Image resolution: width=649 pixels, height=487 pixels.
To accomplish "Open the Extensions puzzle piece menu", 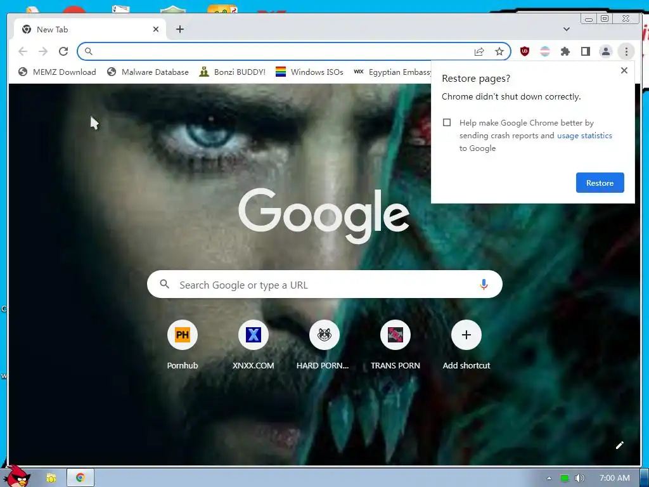I will (565, 51).
